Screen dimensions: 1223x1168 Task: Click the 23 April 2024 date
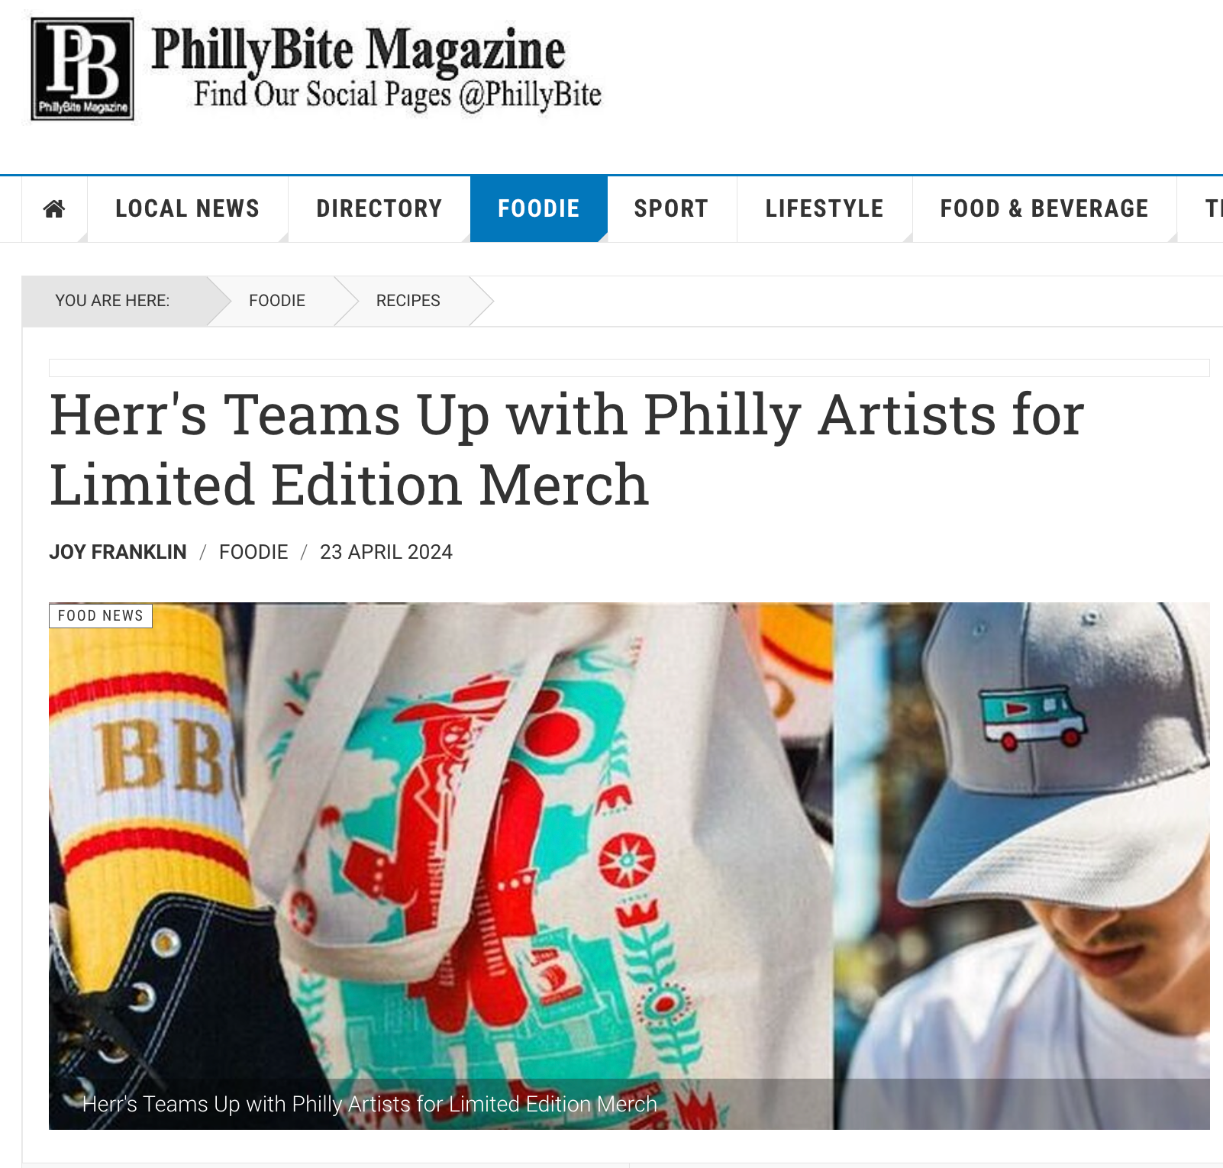click(x=386, y=552)
